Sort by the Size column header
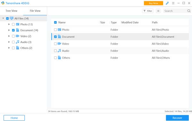 (x=103, y=22)
